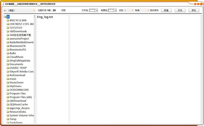The height and width of the screenshot is (126, 204).
Task: Click the Documents folder icon
Action: pyautogui.click(x=8, y=64)
